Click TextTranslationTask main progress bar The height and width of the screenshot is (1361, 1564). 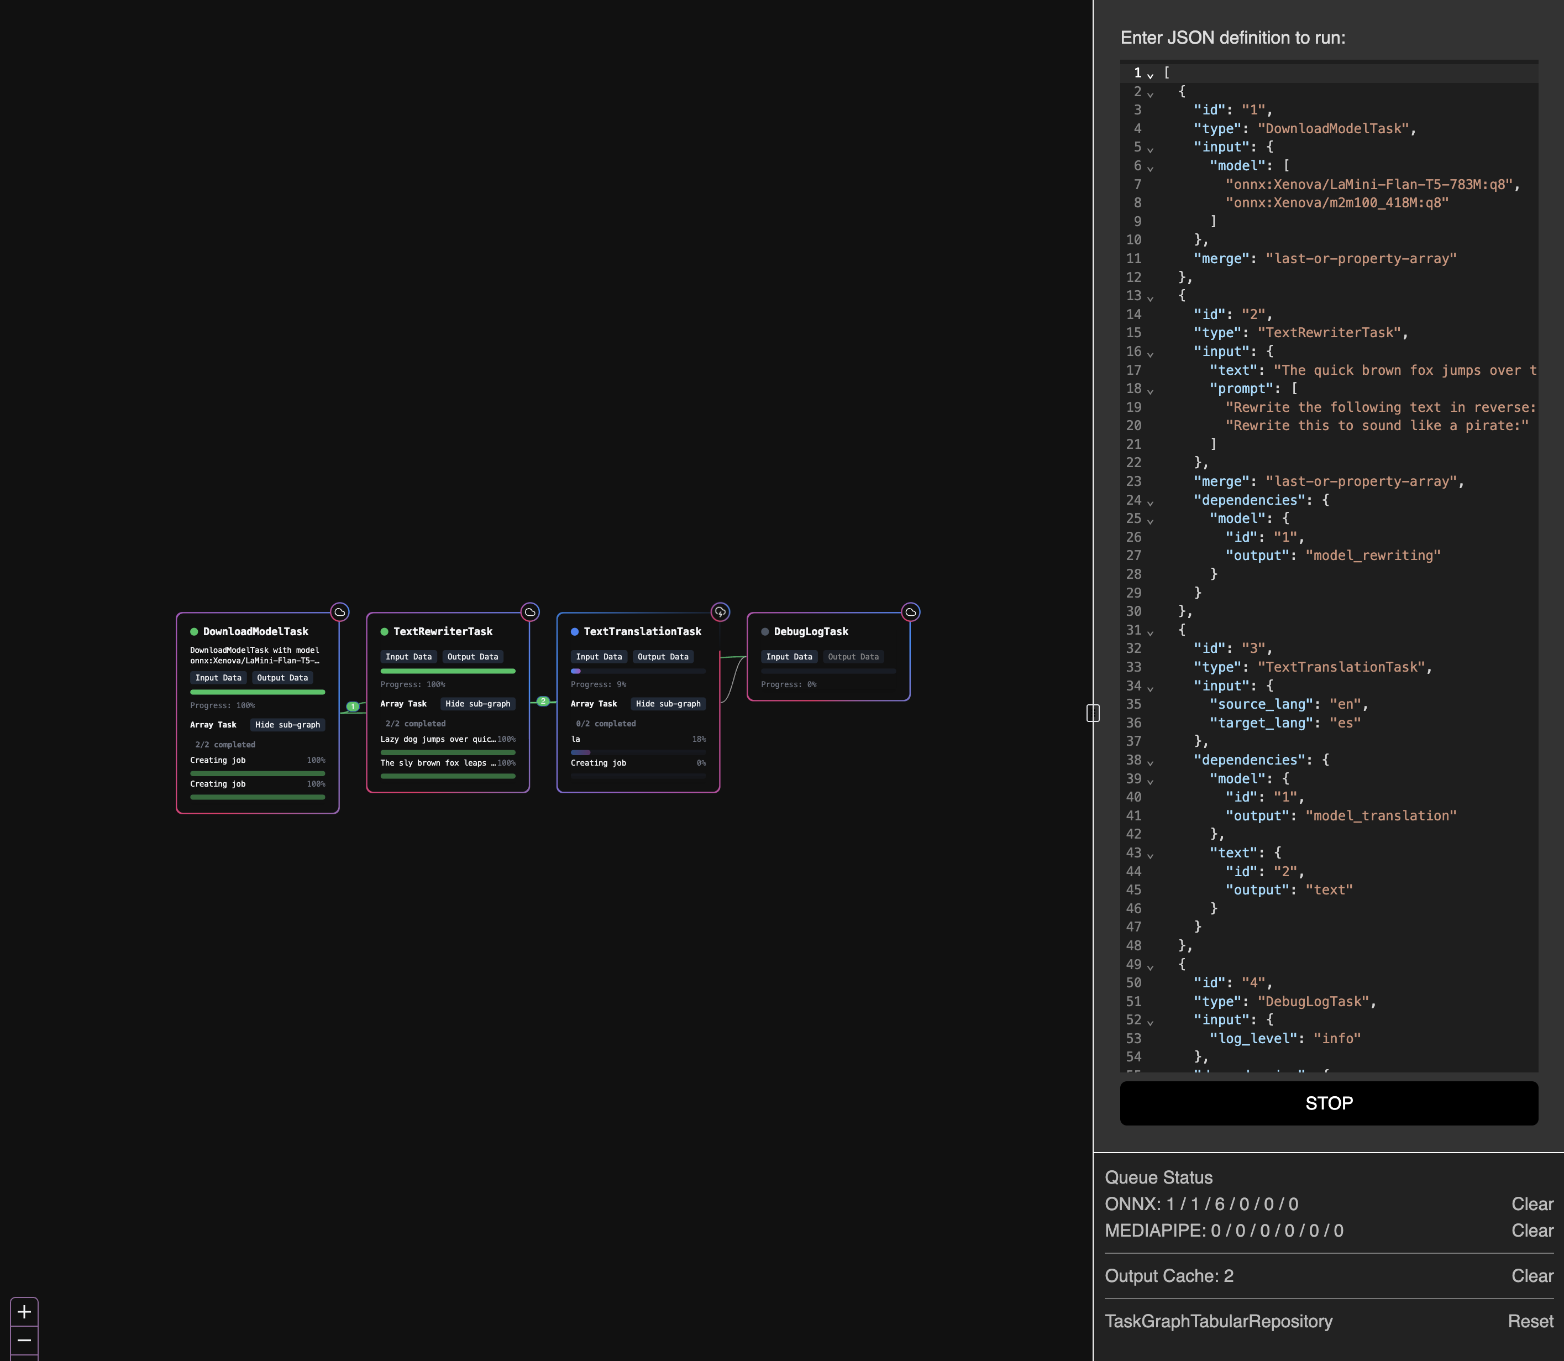[x=638, y=672]
